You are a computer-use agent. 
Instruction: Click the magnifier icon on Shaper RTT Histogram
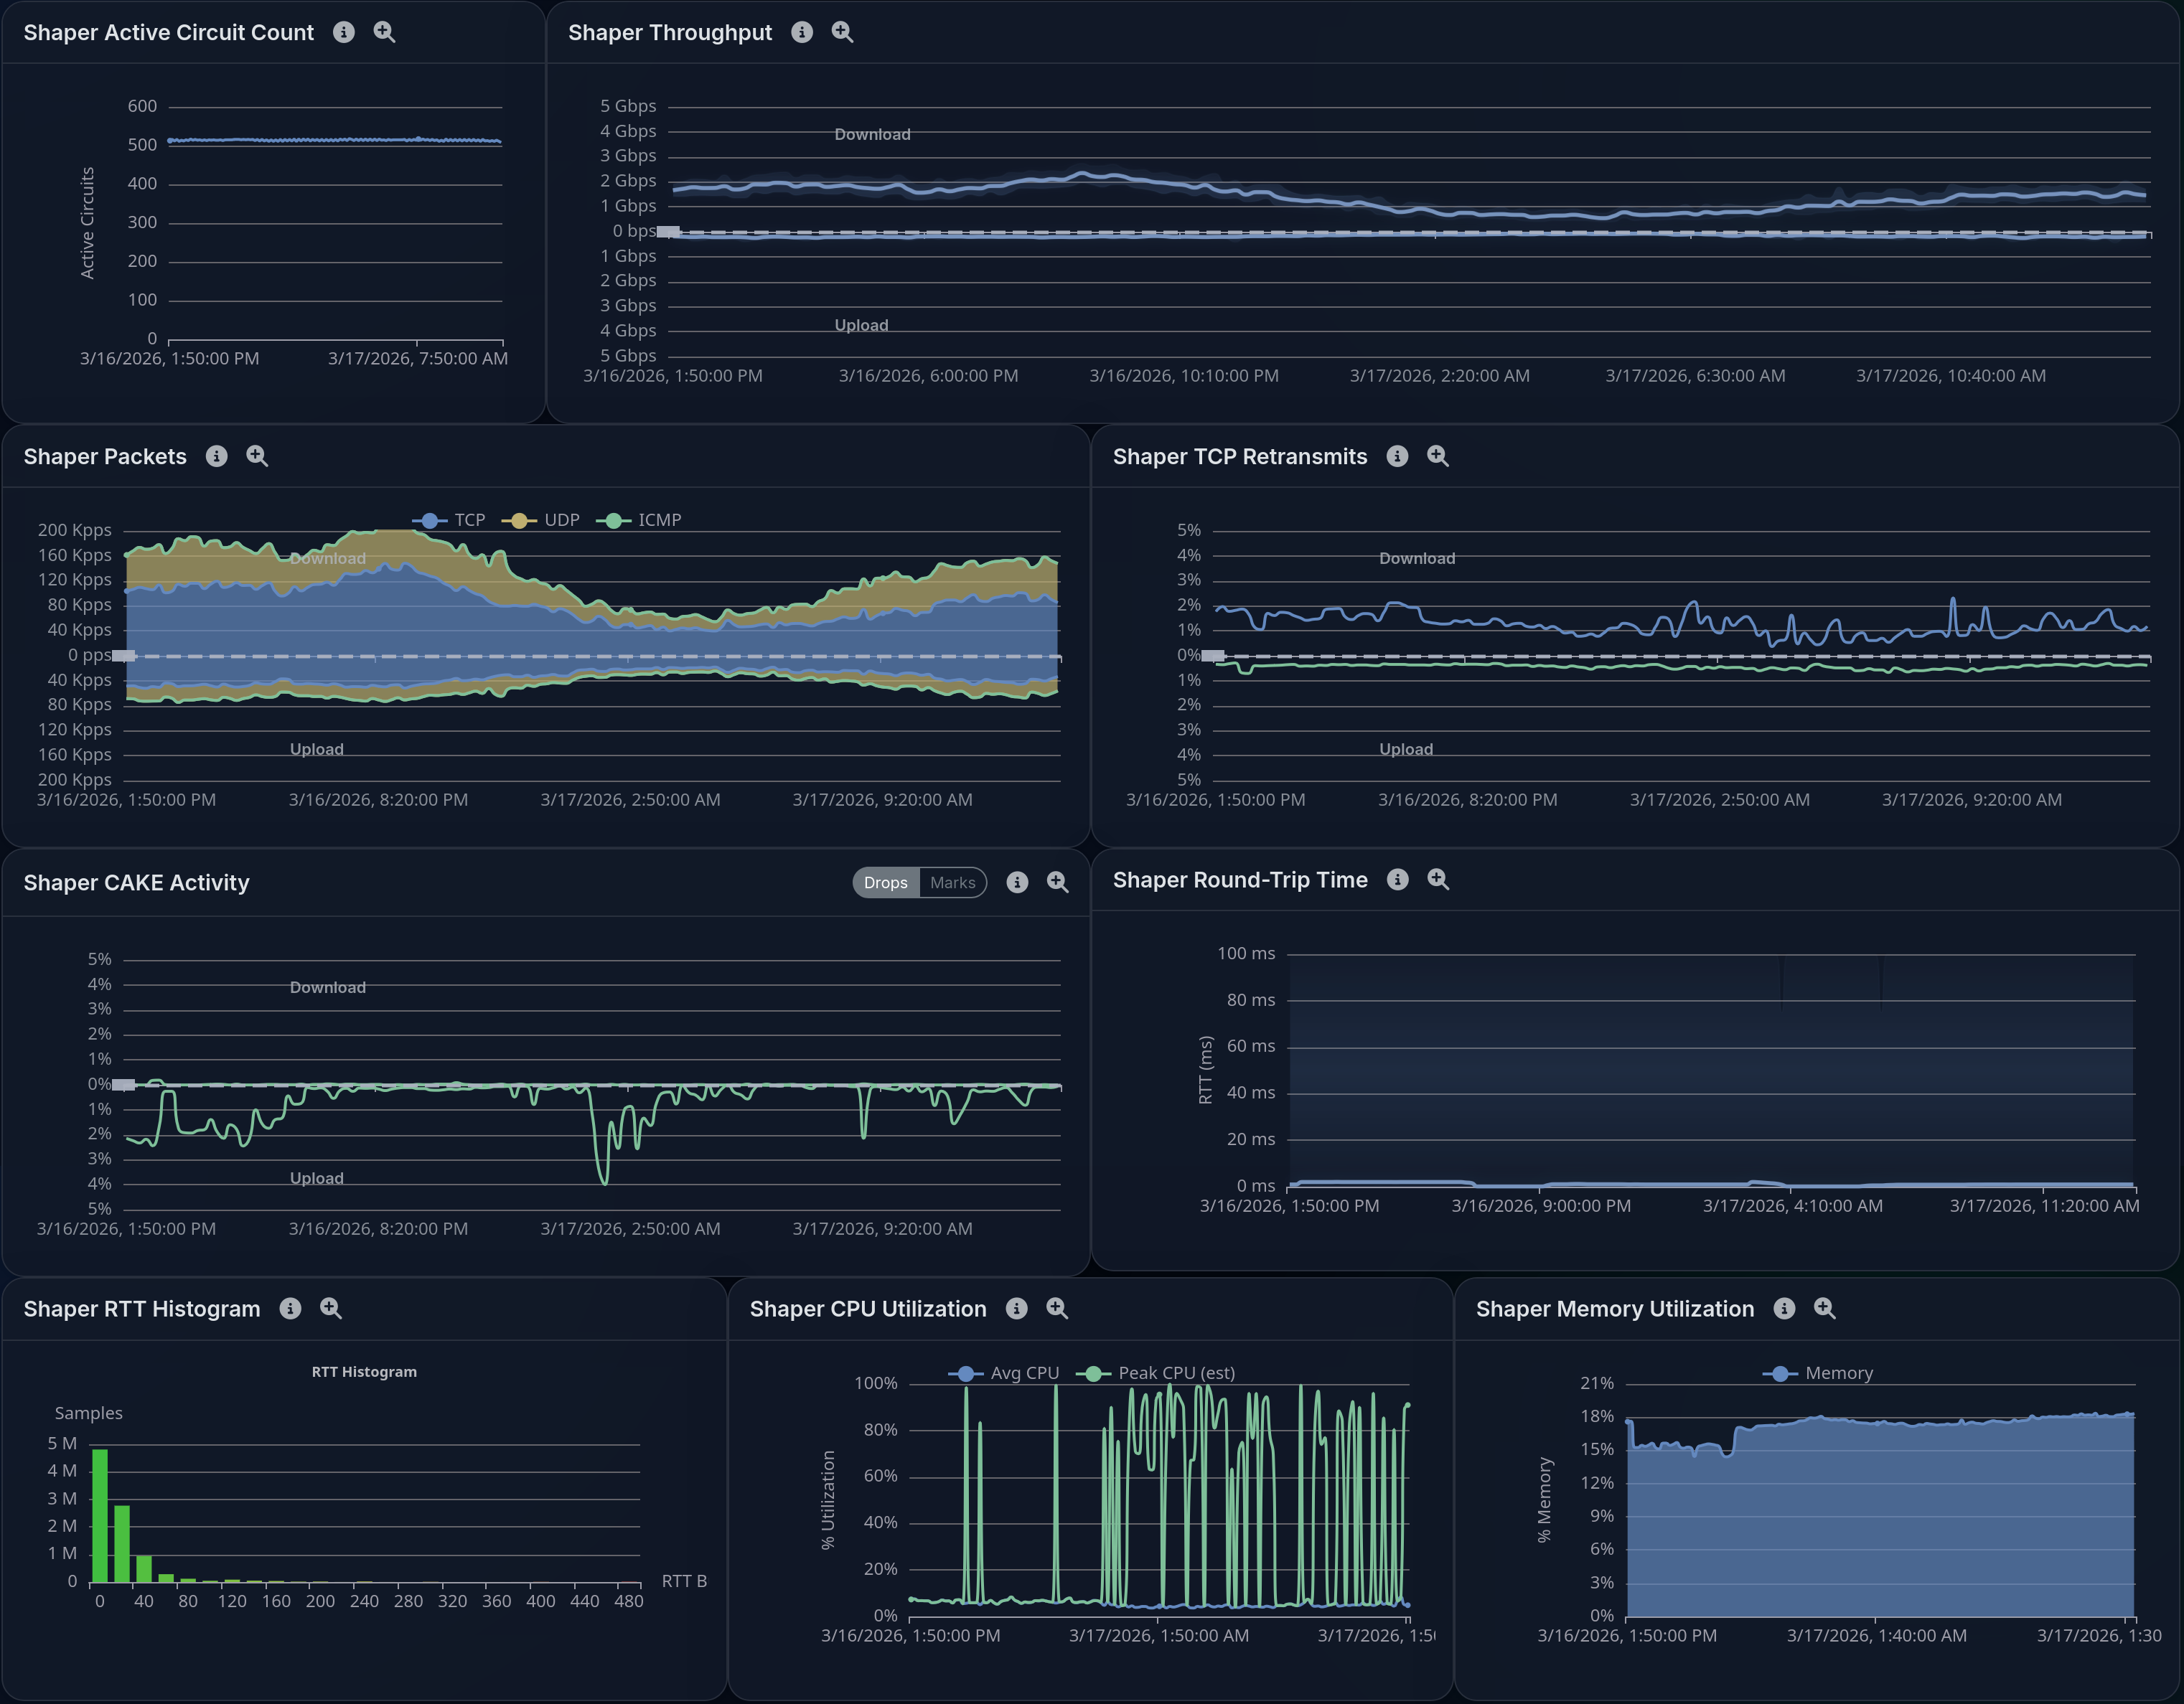330,1308
